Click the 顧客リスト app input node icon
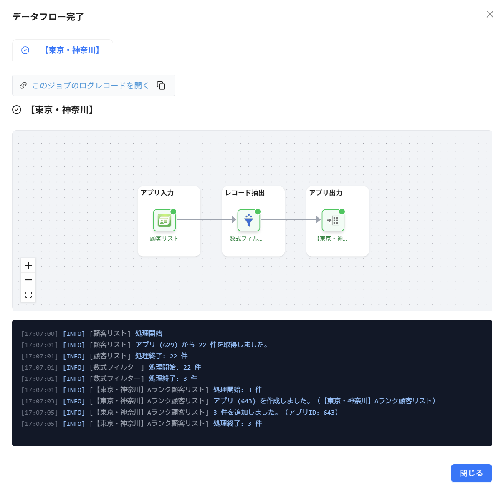Viewport: 501px width, 488px height. pyautogui.click(x=164, y=220)
